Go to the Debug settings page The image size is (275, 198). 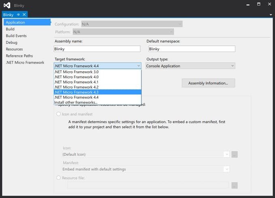coord(11,42)
